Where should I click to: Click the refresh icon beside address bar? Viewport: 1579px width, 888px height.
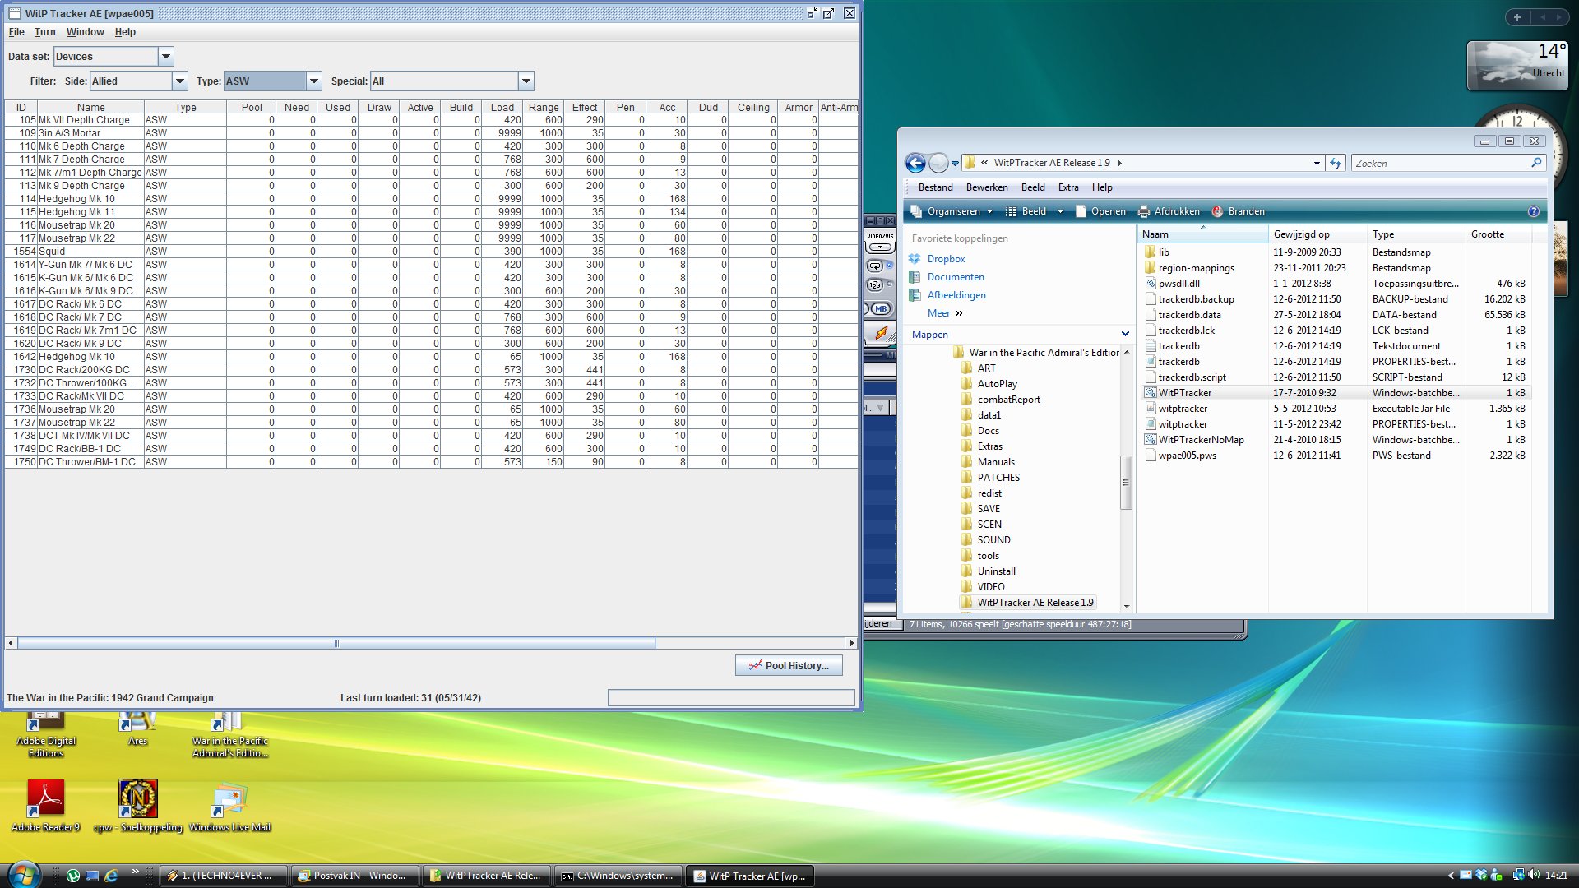click(x=1336, y=163)
